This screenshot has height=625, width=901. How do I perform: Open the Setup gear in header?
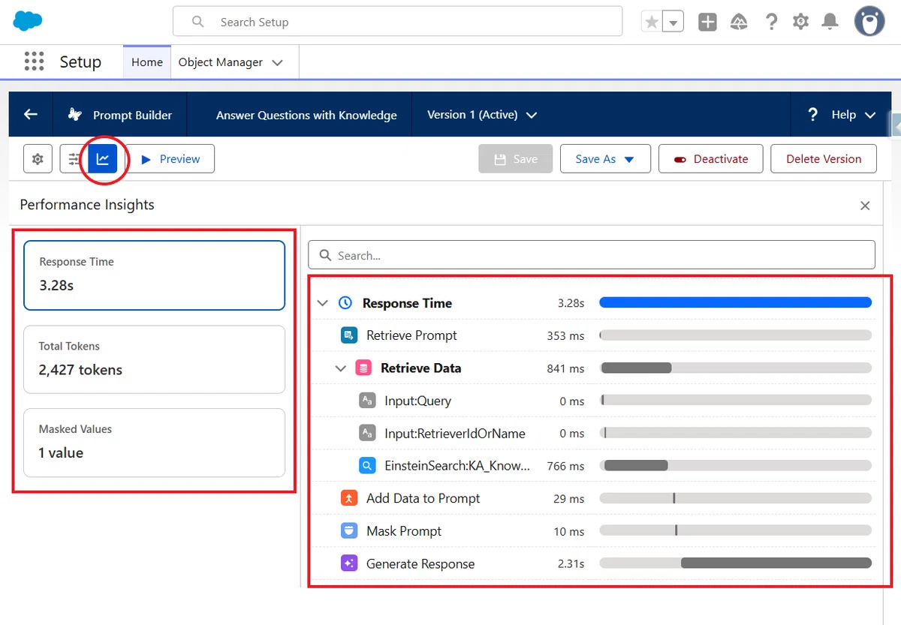[801, 22]
